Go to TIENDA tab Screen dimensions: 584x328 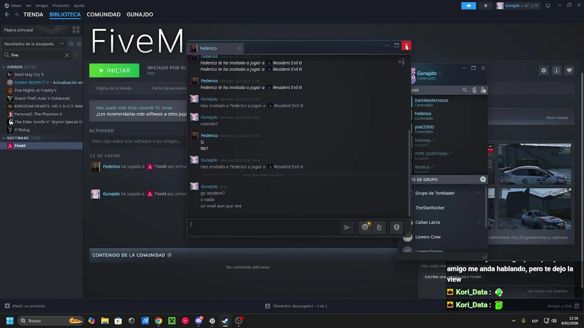click(x=33, y=15)
